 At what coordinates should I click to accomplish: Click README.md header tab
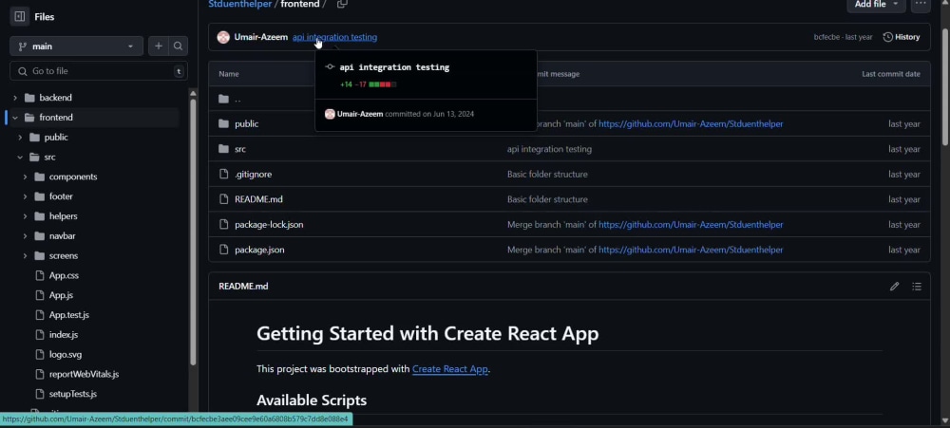click(243, 287)
